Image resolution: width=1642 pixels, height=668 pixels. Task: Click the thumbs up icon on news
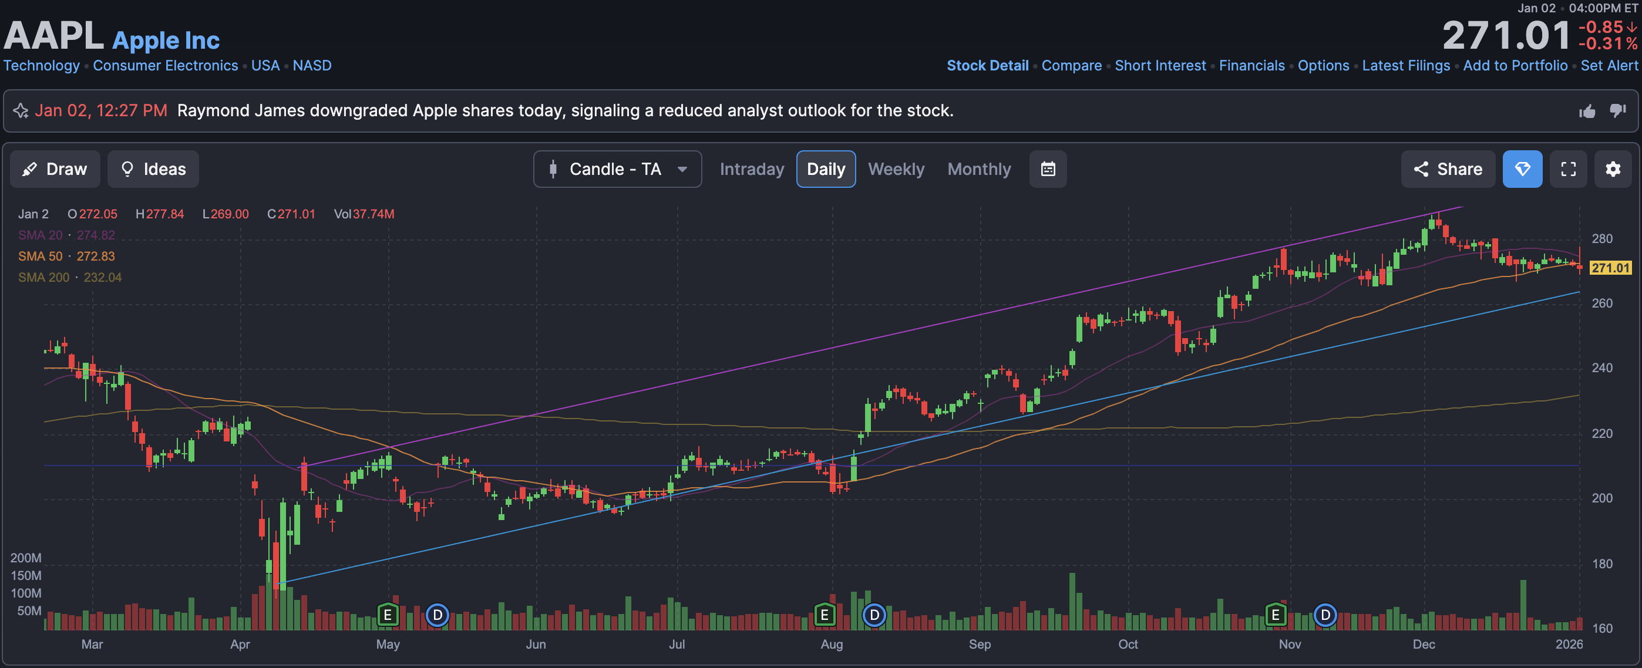1587,111
